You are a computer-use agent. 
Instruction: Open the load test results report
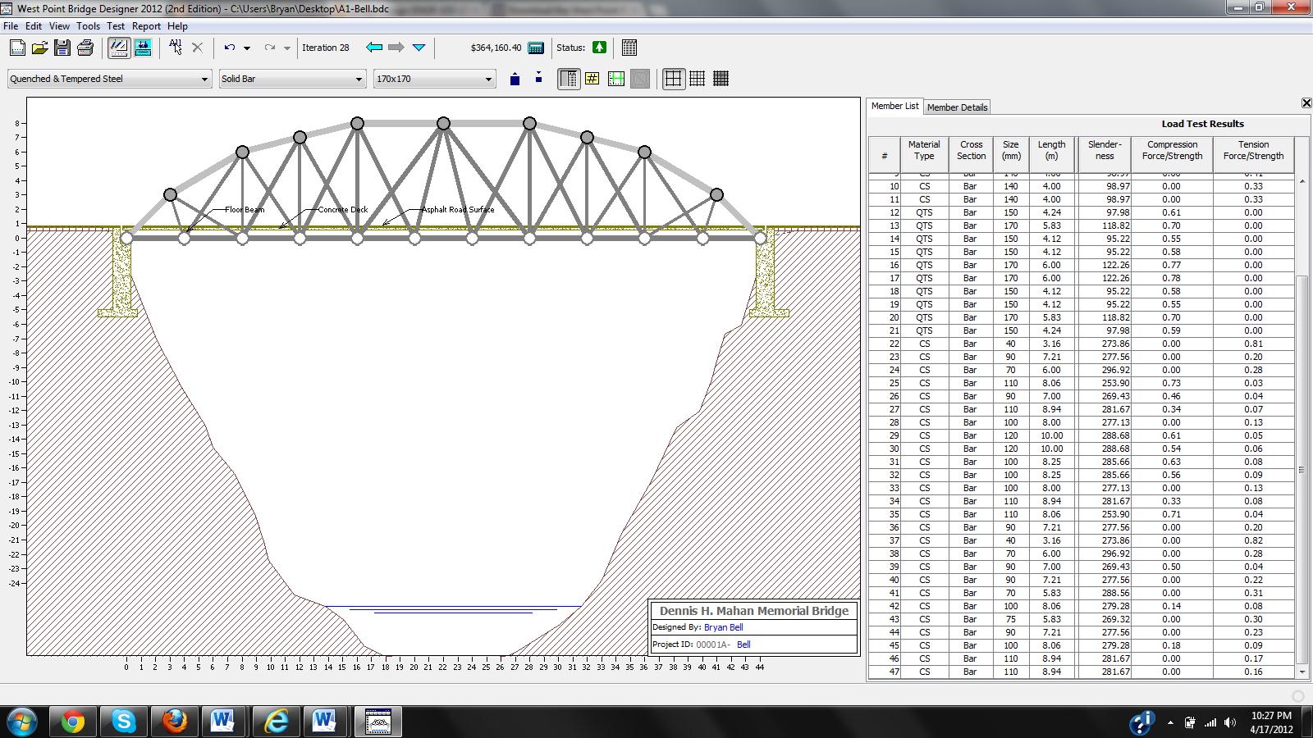(x=629, y=48)
